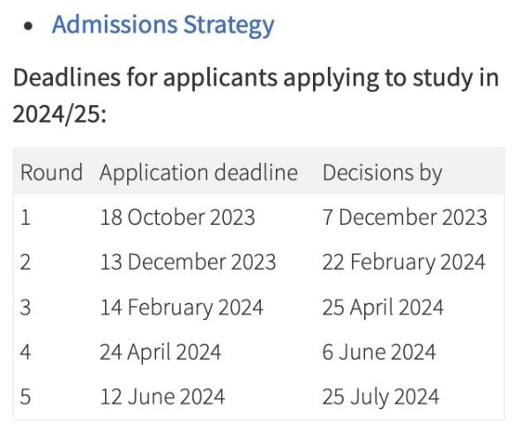Click round number 5 in the table
This screenshot has height=438, width=522.
coord(26,397)
